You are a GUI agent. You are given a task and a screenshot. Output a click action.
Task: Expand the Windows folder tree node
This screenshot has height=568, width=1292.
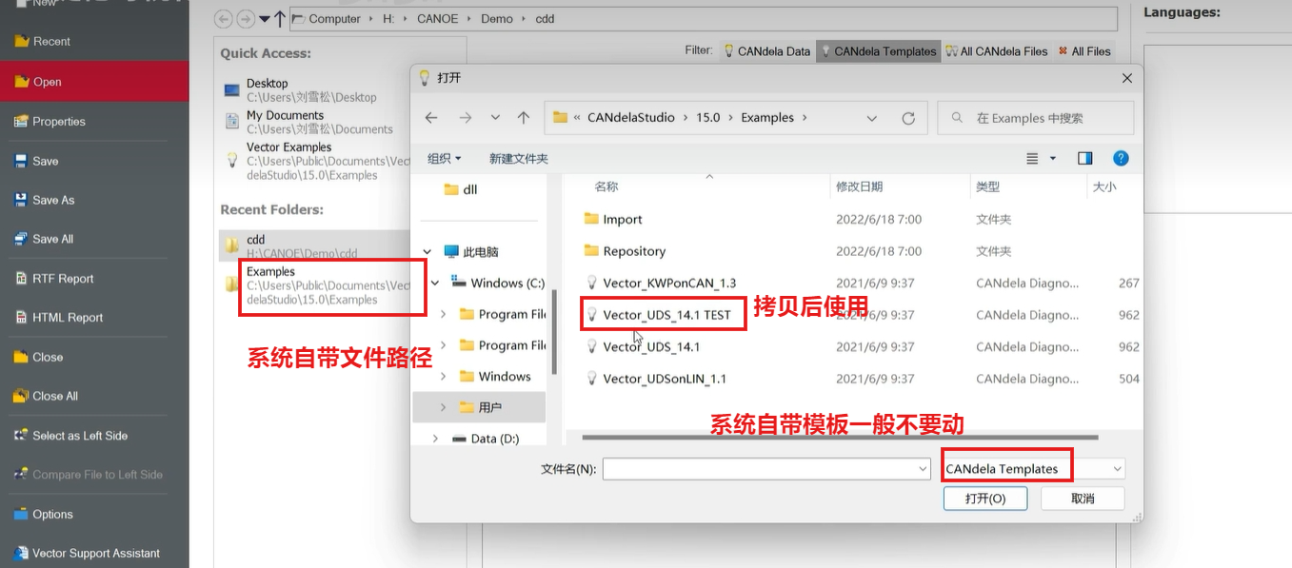(x=444, y=377)
